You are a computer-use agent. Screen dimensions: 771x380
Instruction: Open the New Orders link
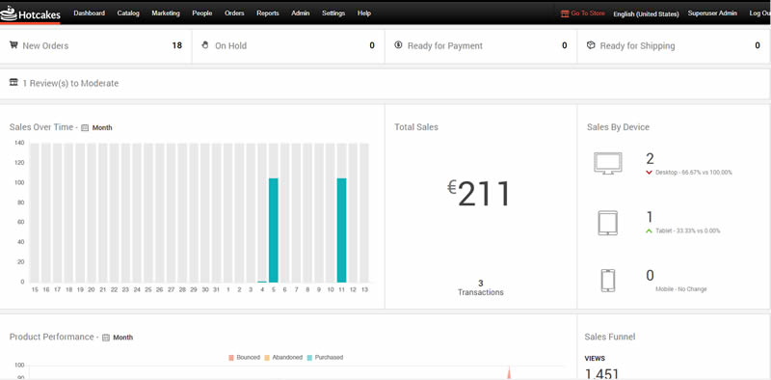(x=45, y=45)
